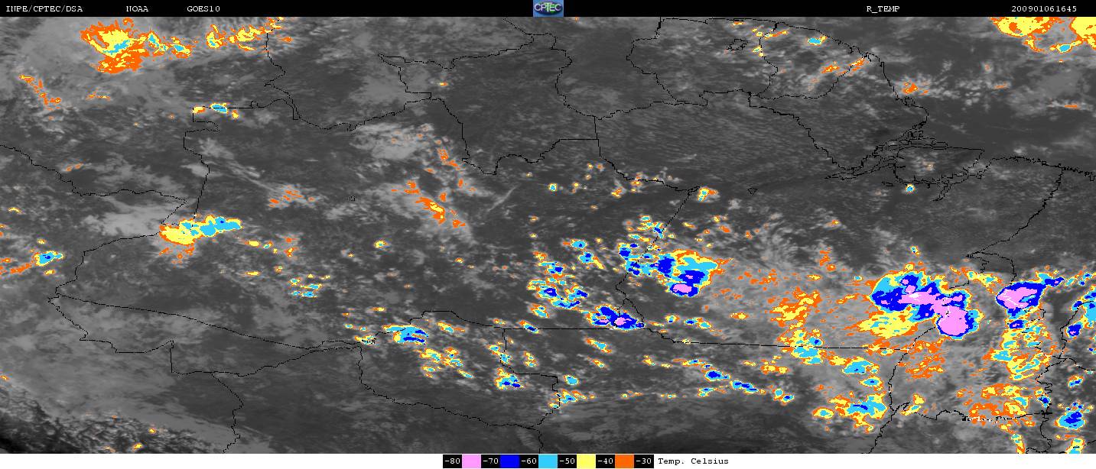
Task: Click the -60 legend value
Action: (x=528, y=461)
